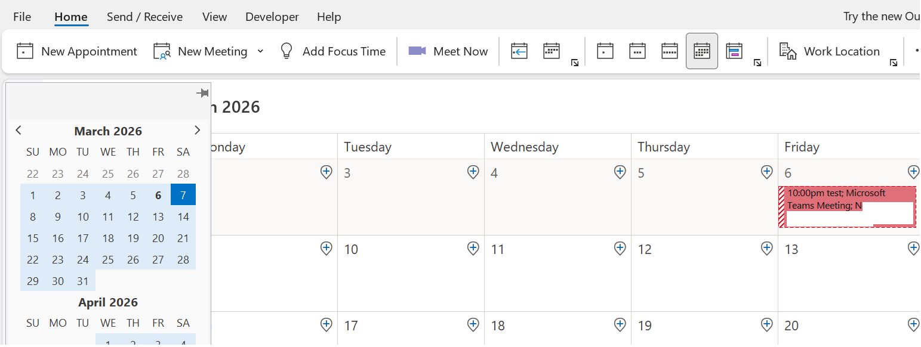Open the 10:00pm test Teams meeting
Screen dimensions: 921x347
(848, 206)
